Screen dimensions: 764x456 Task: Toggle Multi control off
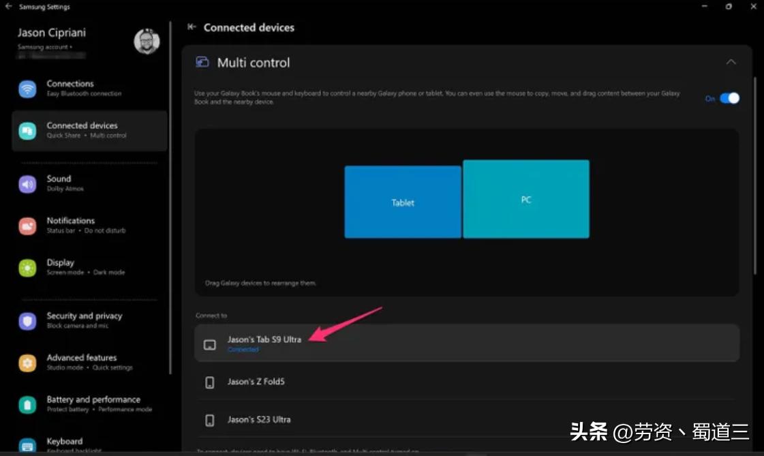coord(731,97)
